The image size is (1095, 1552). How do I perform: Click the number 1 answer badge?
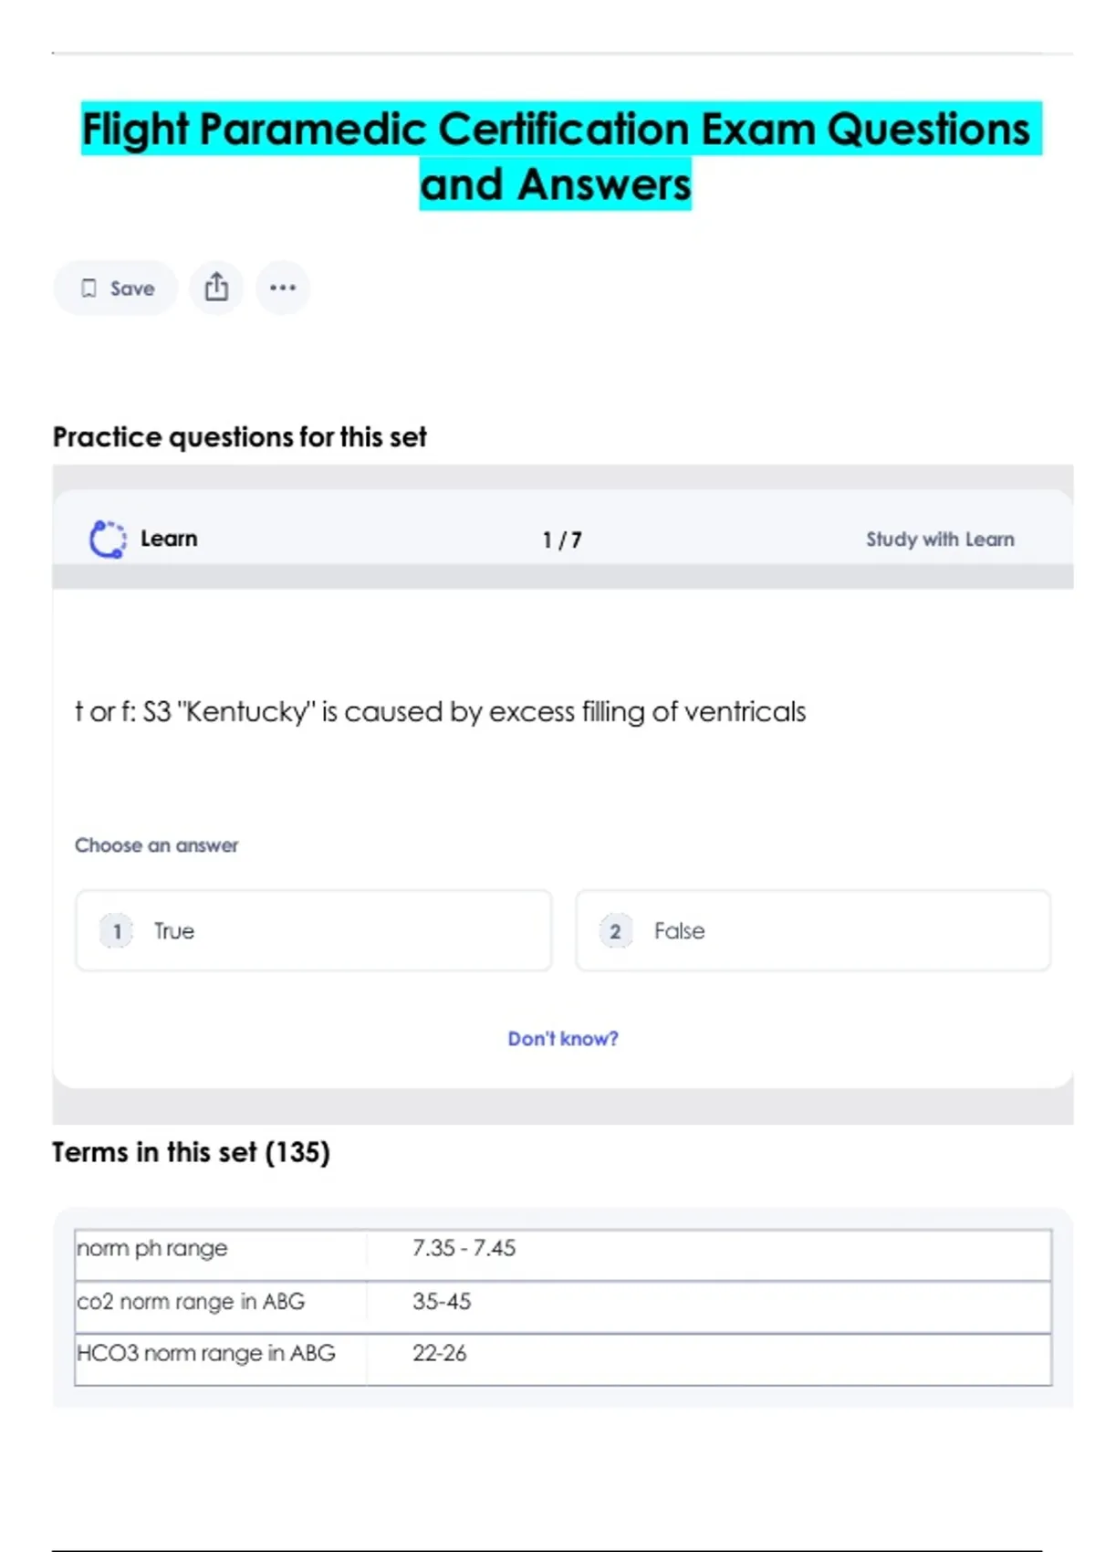point(117,931)
